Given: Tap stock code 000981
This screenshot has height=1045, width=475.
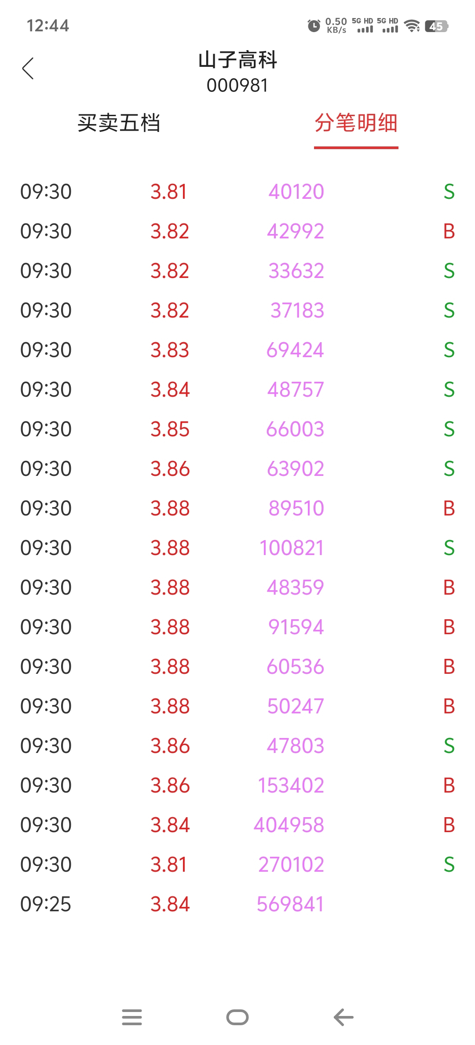Looking at the screenshot, I should pyautogui.click(x=237, y=85).
